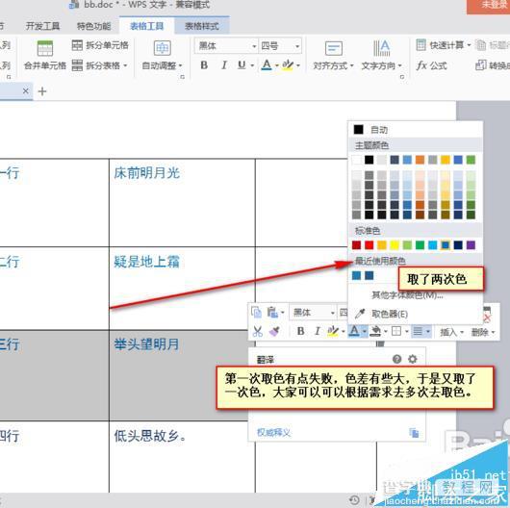Click the Alignment (对齐方式) icon
The height and width of the screenshot is (508, 510).
point(333,48)
